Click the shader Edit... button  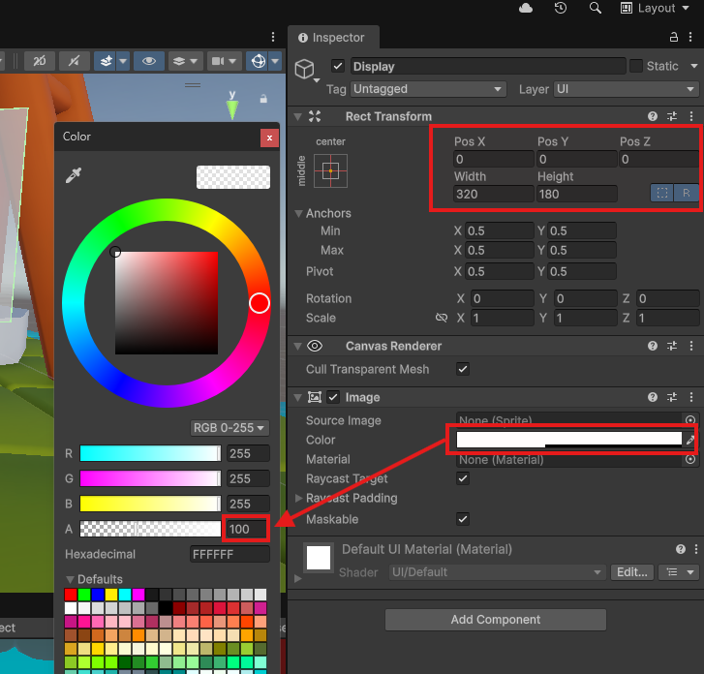pos(633,572)
